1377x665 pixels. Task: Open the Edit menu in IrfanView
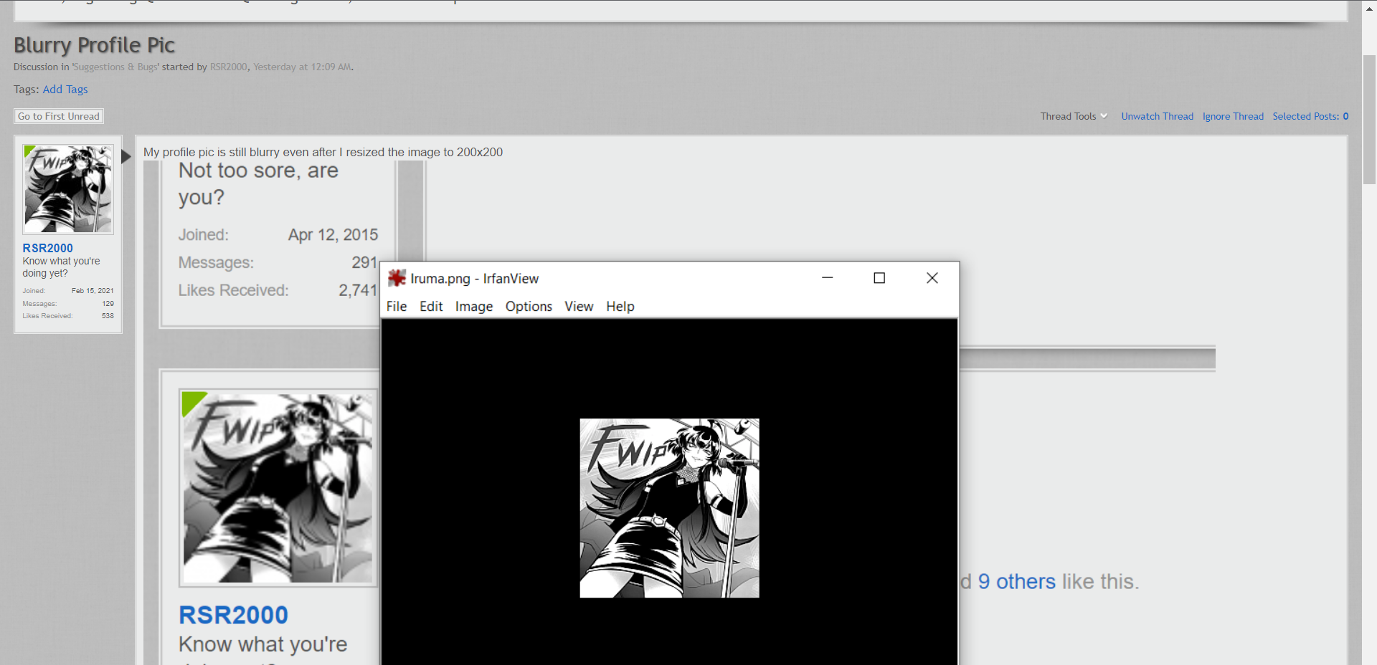[x=431, y=306]
